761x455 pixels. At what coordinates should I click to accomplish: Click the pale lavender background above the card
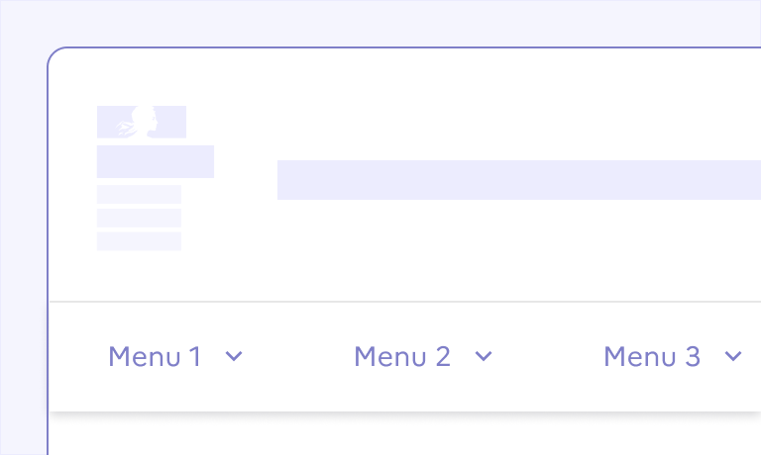pyautogui.click(x=396, y=22)
